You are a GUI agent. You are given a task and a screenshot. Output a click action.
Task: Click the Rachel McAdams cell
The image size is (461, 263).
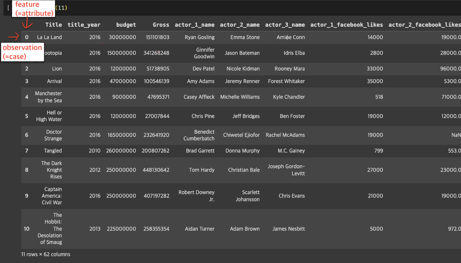click(x=285, y=135)
